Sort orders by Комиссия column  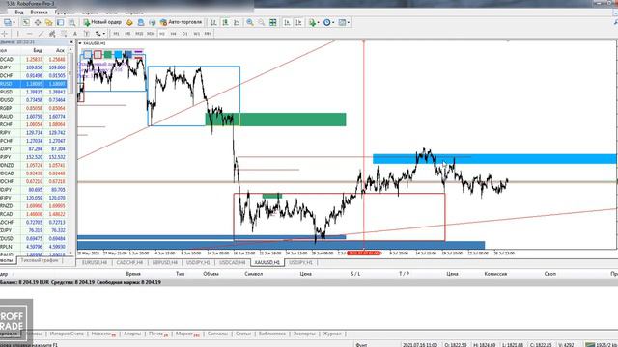(x=495, y=274)
